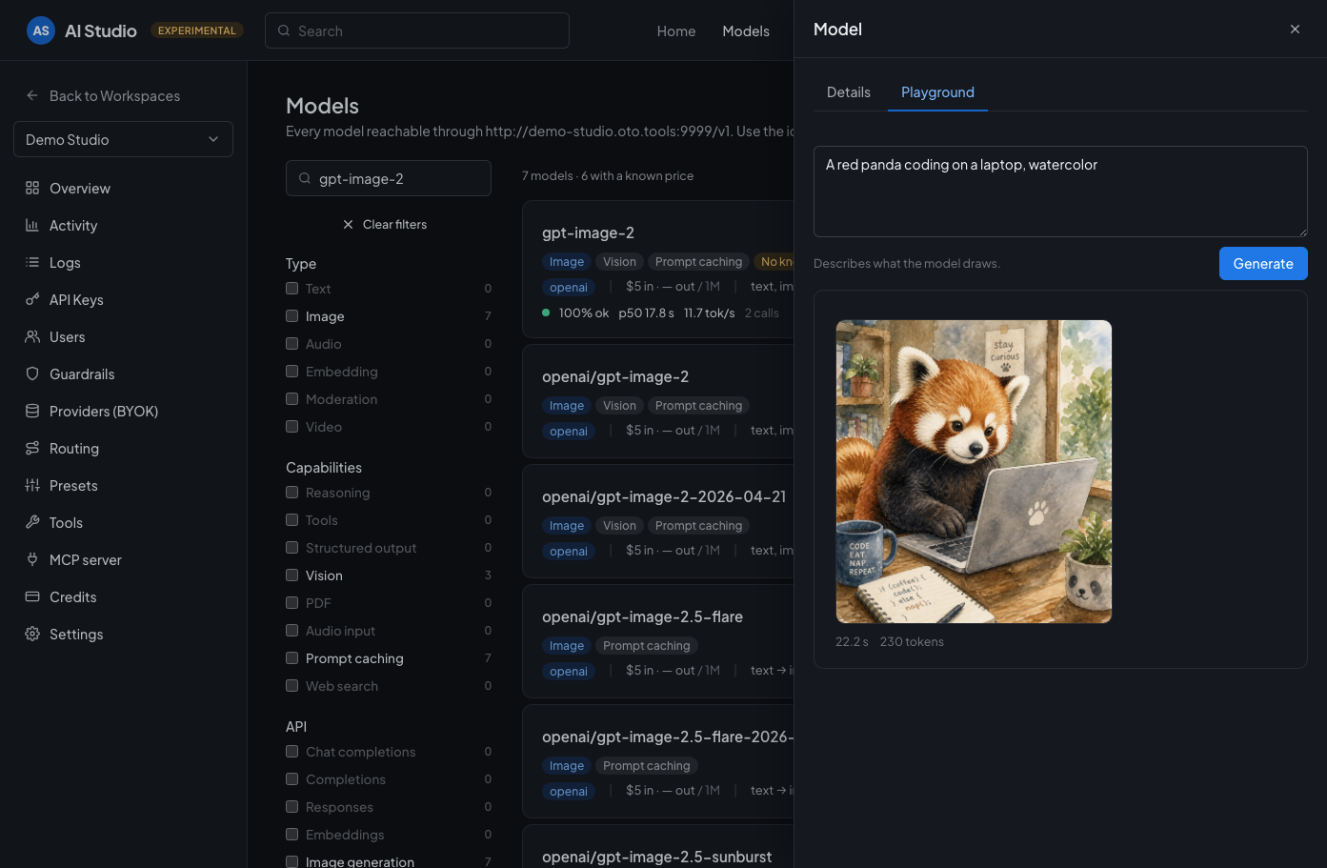
Task: Open the openai/gpt-image-2-2026-04-21 model card
Action: click(x=658, y=521)
